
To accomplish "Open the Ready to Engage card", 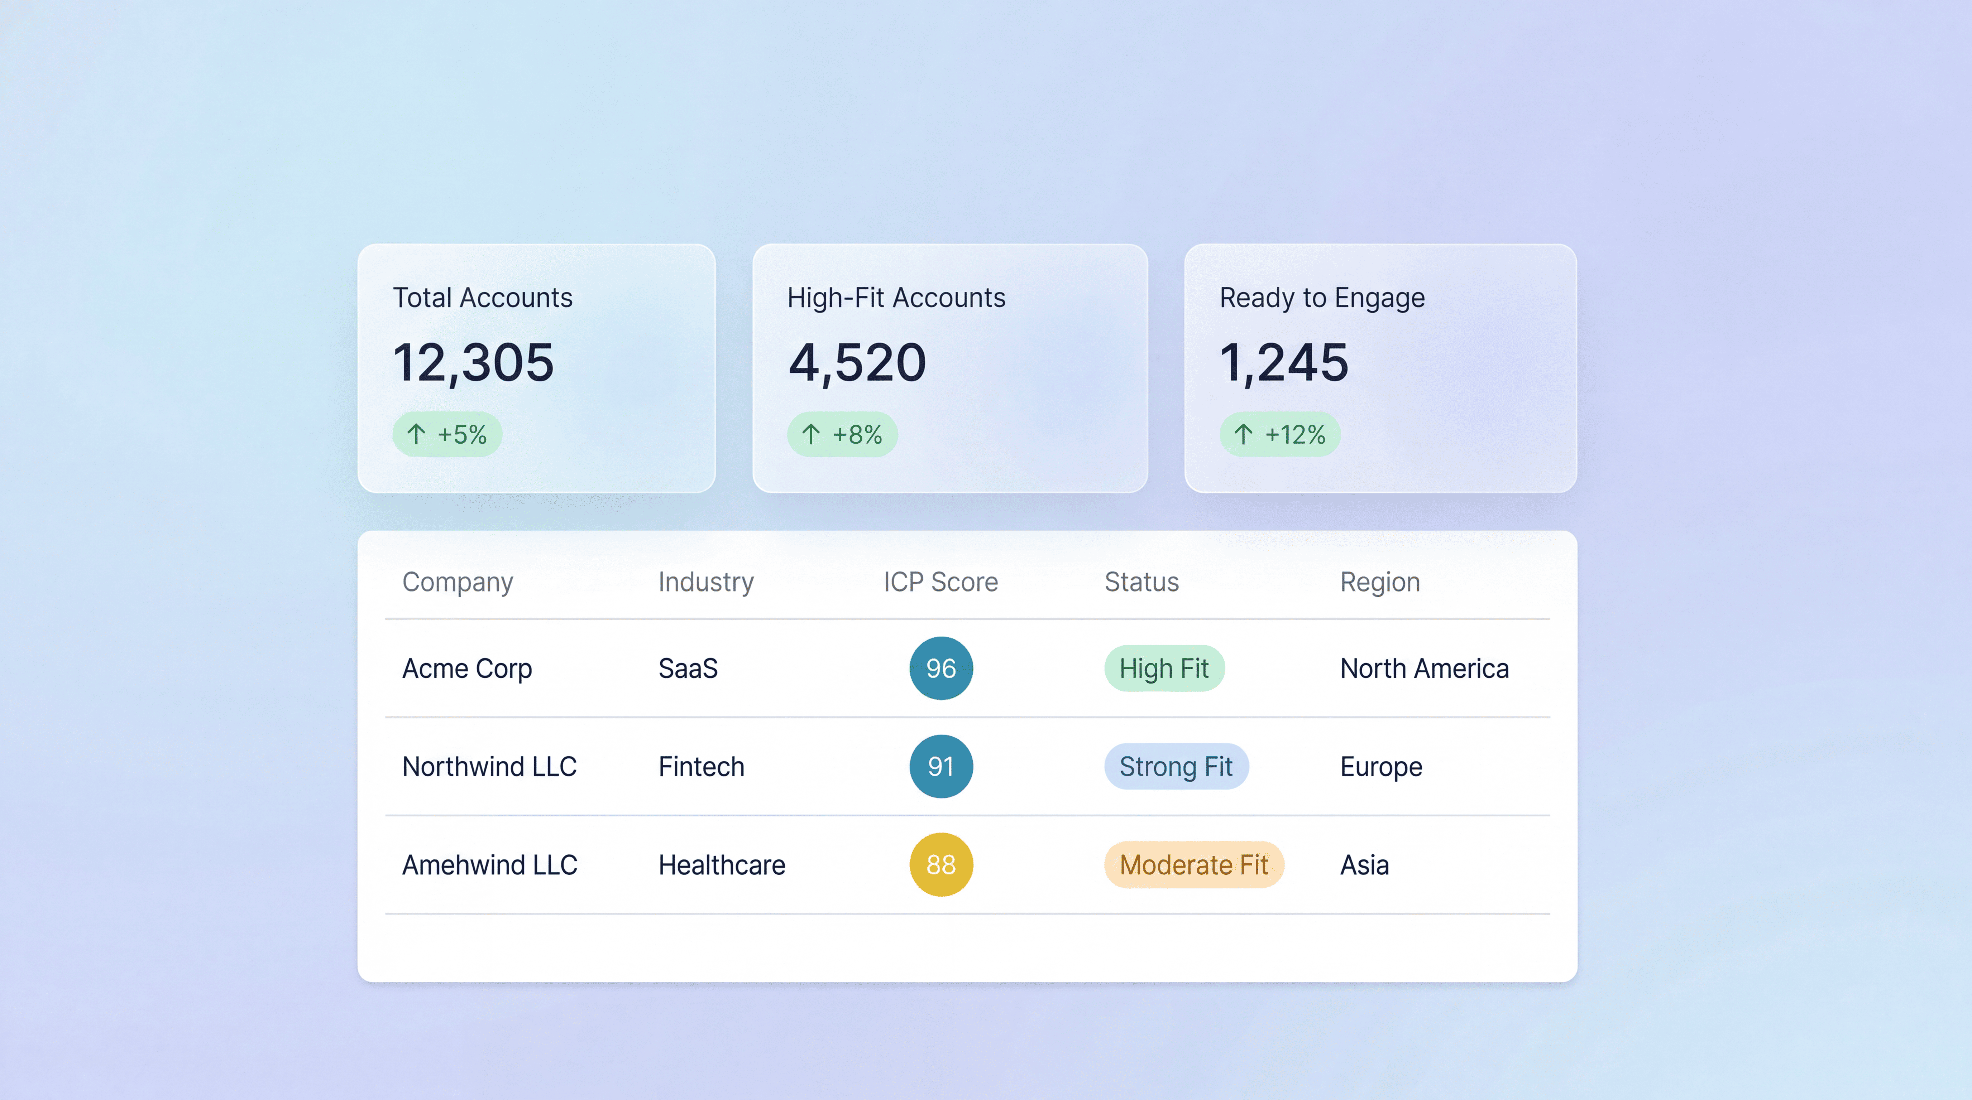I will point(1379,368).
